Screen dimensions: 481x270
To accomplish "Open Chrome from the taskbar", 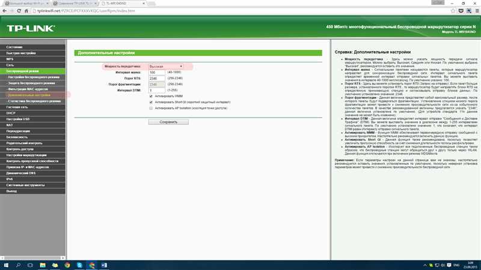I will [67, 265].
